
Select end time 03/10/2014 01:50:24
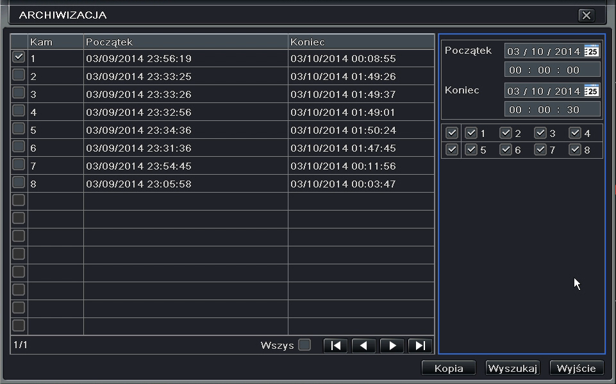(343, 130)
